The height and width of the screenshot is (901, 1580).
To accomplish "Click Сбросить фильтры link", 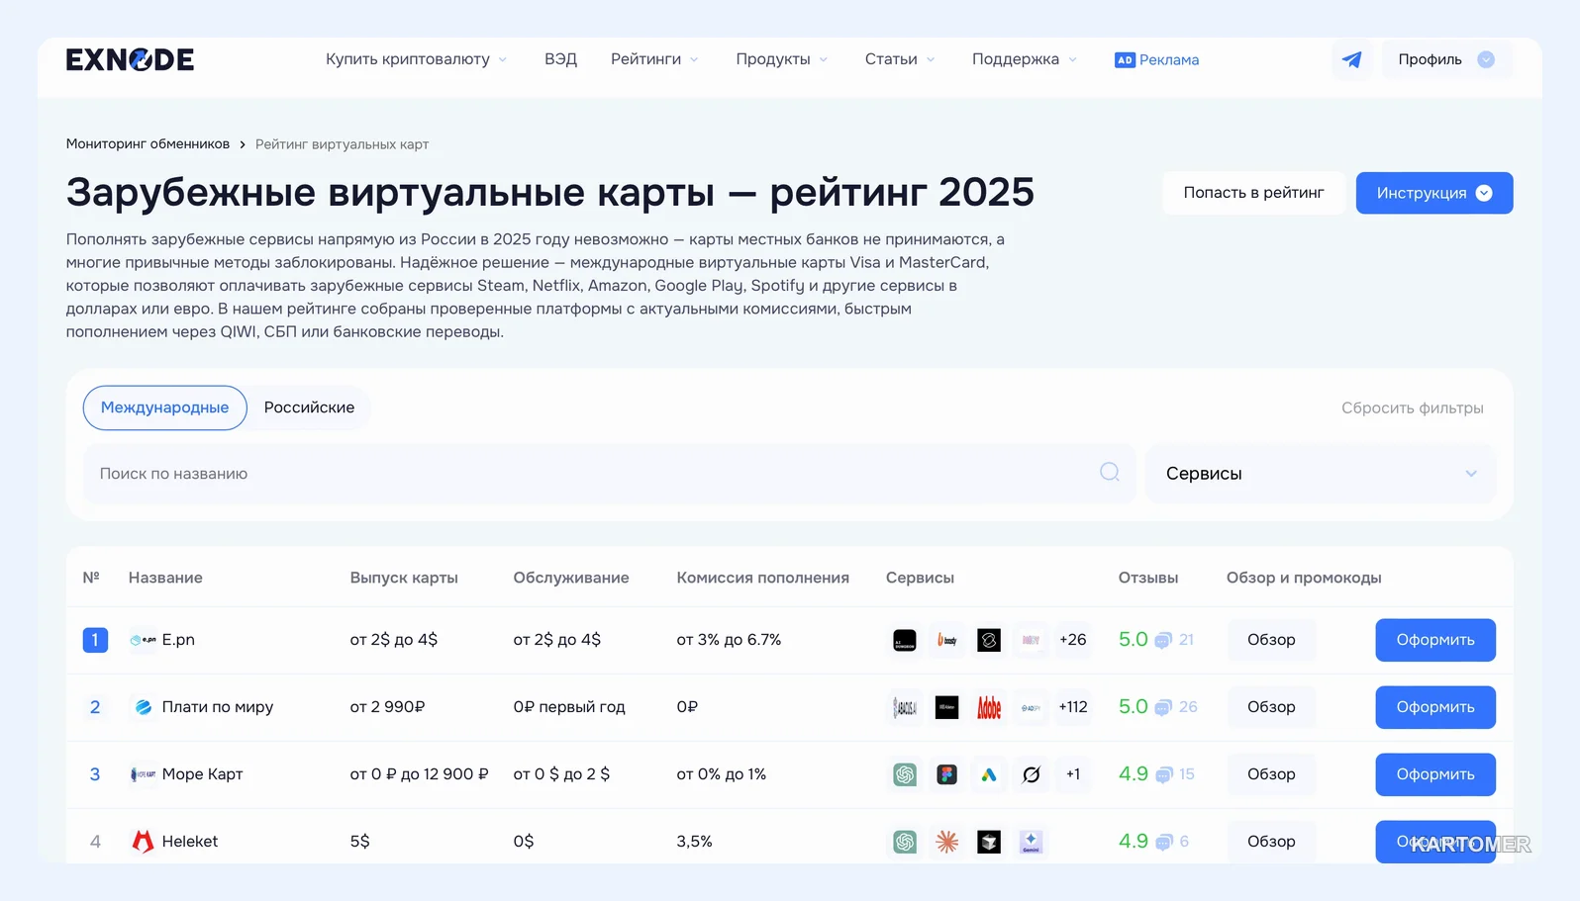I will click(1413, 408).
